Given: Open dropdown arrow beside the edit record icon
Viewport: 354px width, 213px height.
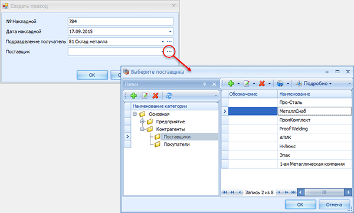Looking at the screenshot, I should click(x=254, y=84).
